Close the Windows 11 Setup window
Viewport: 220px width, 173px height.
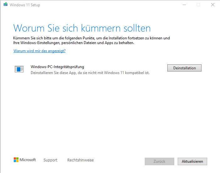(213, 5)
